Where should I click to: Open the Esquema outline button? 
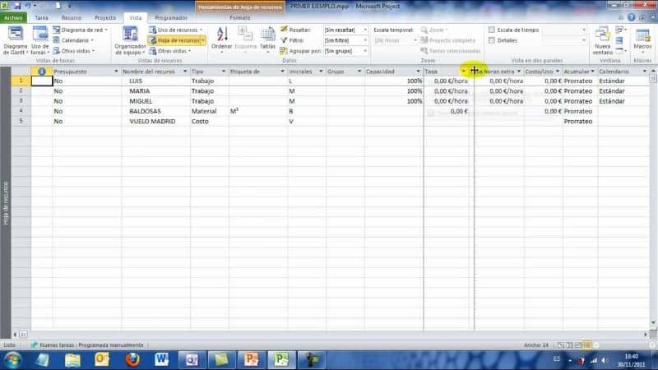click(245, 39)
